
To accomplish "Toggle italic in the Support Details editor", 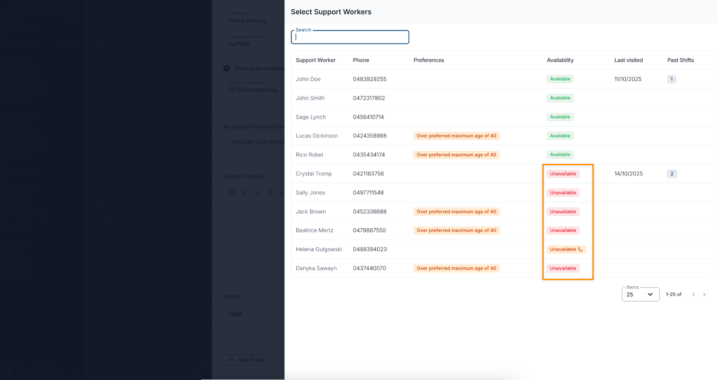I will [245, 192].
